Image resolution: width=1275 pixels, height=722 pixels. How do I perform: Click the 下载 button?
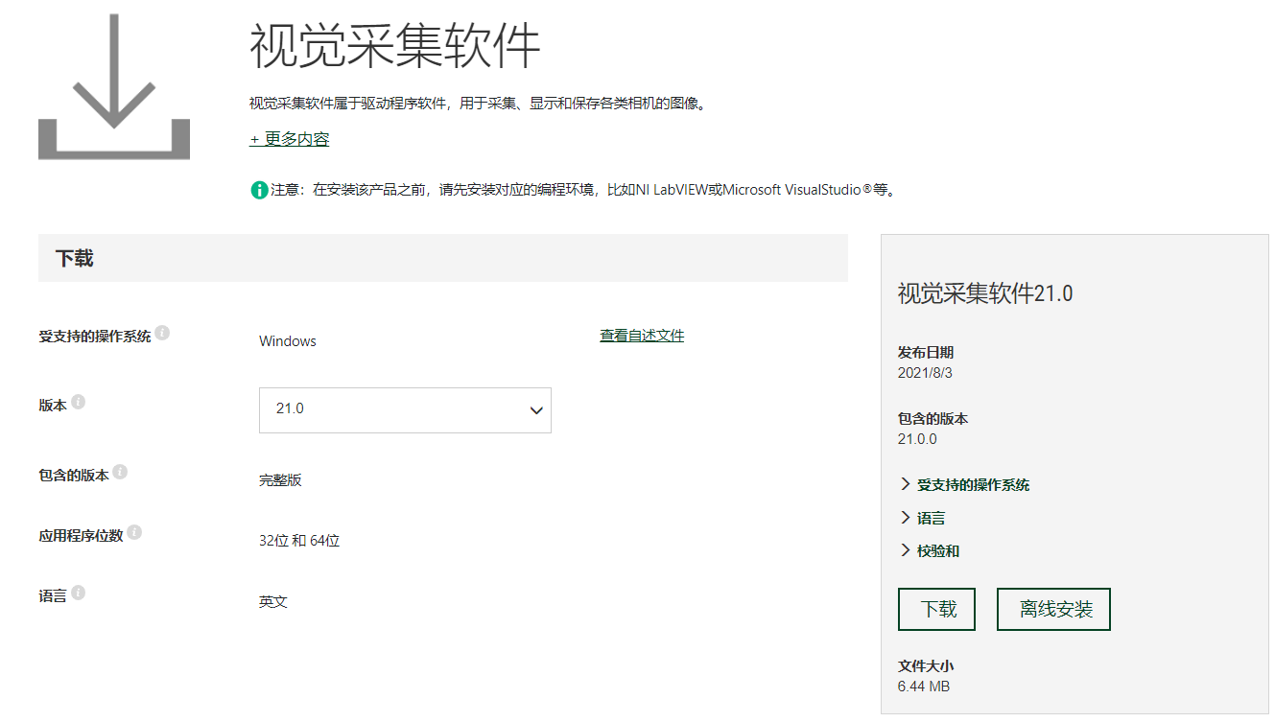tap(936, 609)
